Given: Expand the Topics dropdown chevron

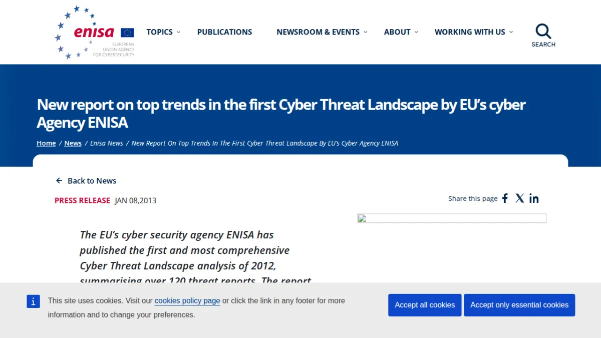Looking at the screenshot, I should 179,32.
